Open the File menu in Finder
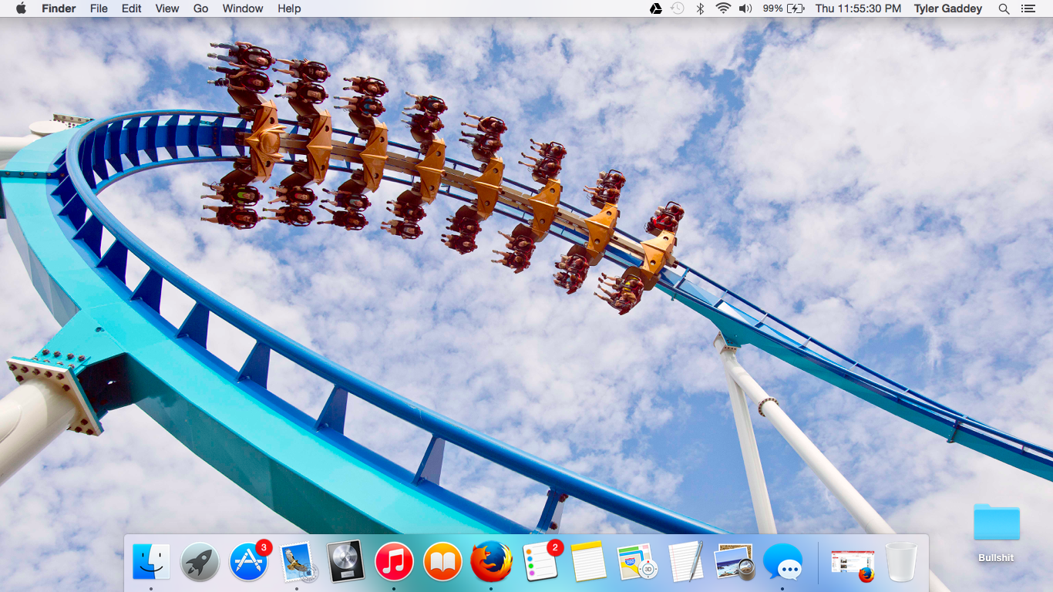The height and width of the screenshot is (592, 1053). (x=99, y=8)
